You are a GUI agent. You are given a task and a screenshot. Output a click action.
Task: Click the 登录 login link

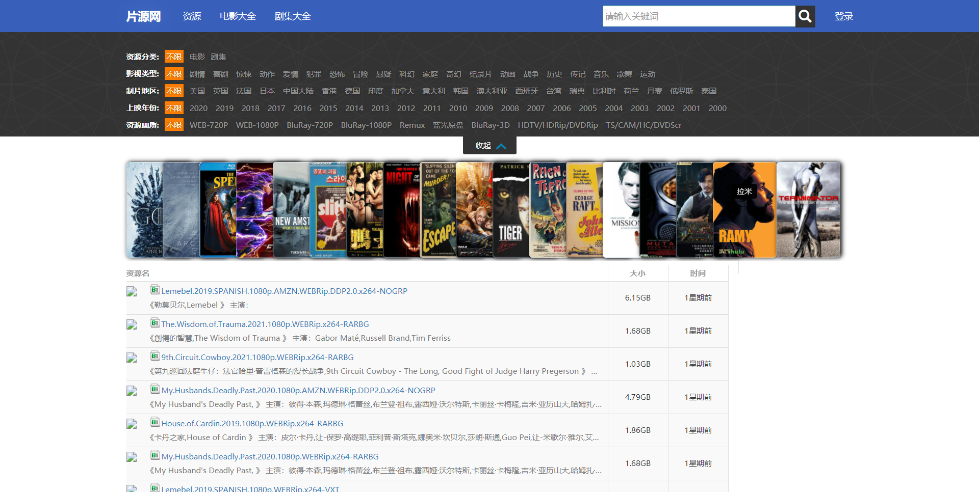[843, 16]
